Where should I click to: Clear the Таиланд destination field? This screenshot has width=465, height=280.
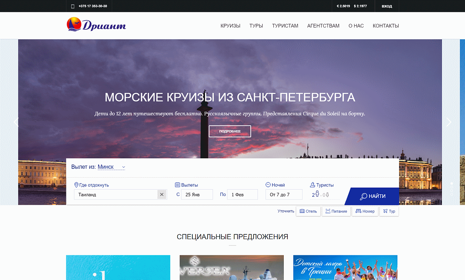[162, 194]
